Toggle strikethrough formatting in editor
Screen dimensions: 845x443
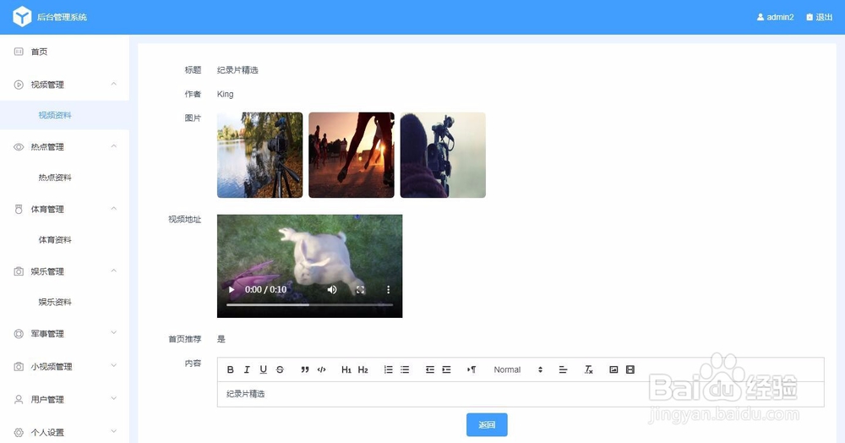(x=280, y=369)
